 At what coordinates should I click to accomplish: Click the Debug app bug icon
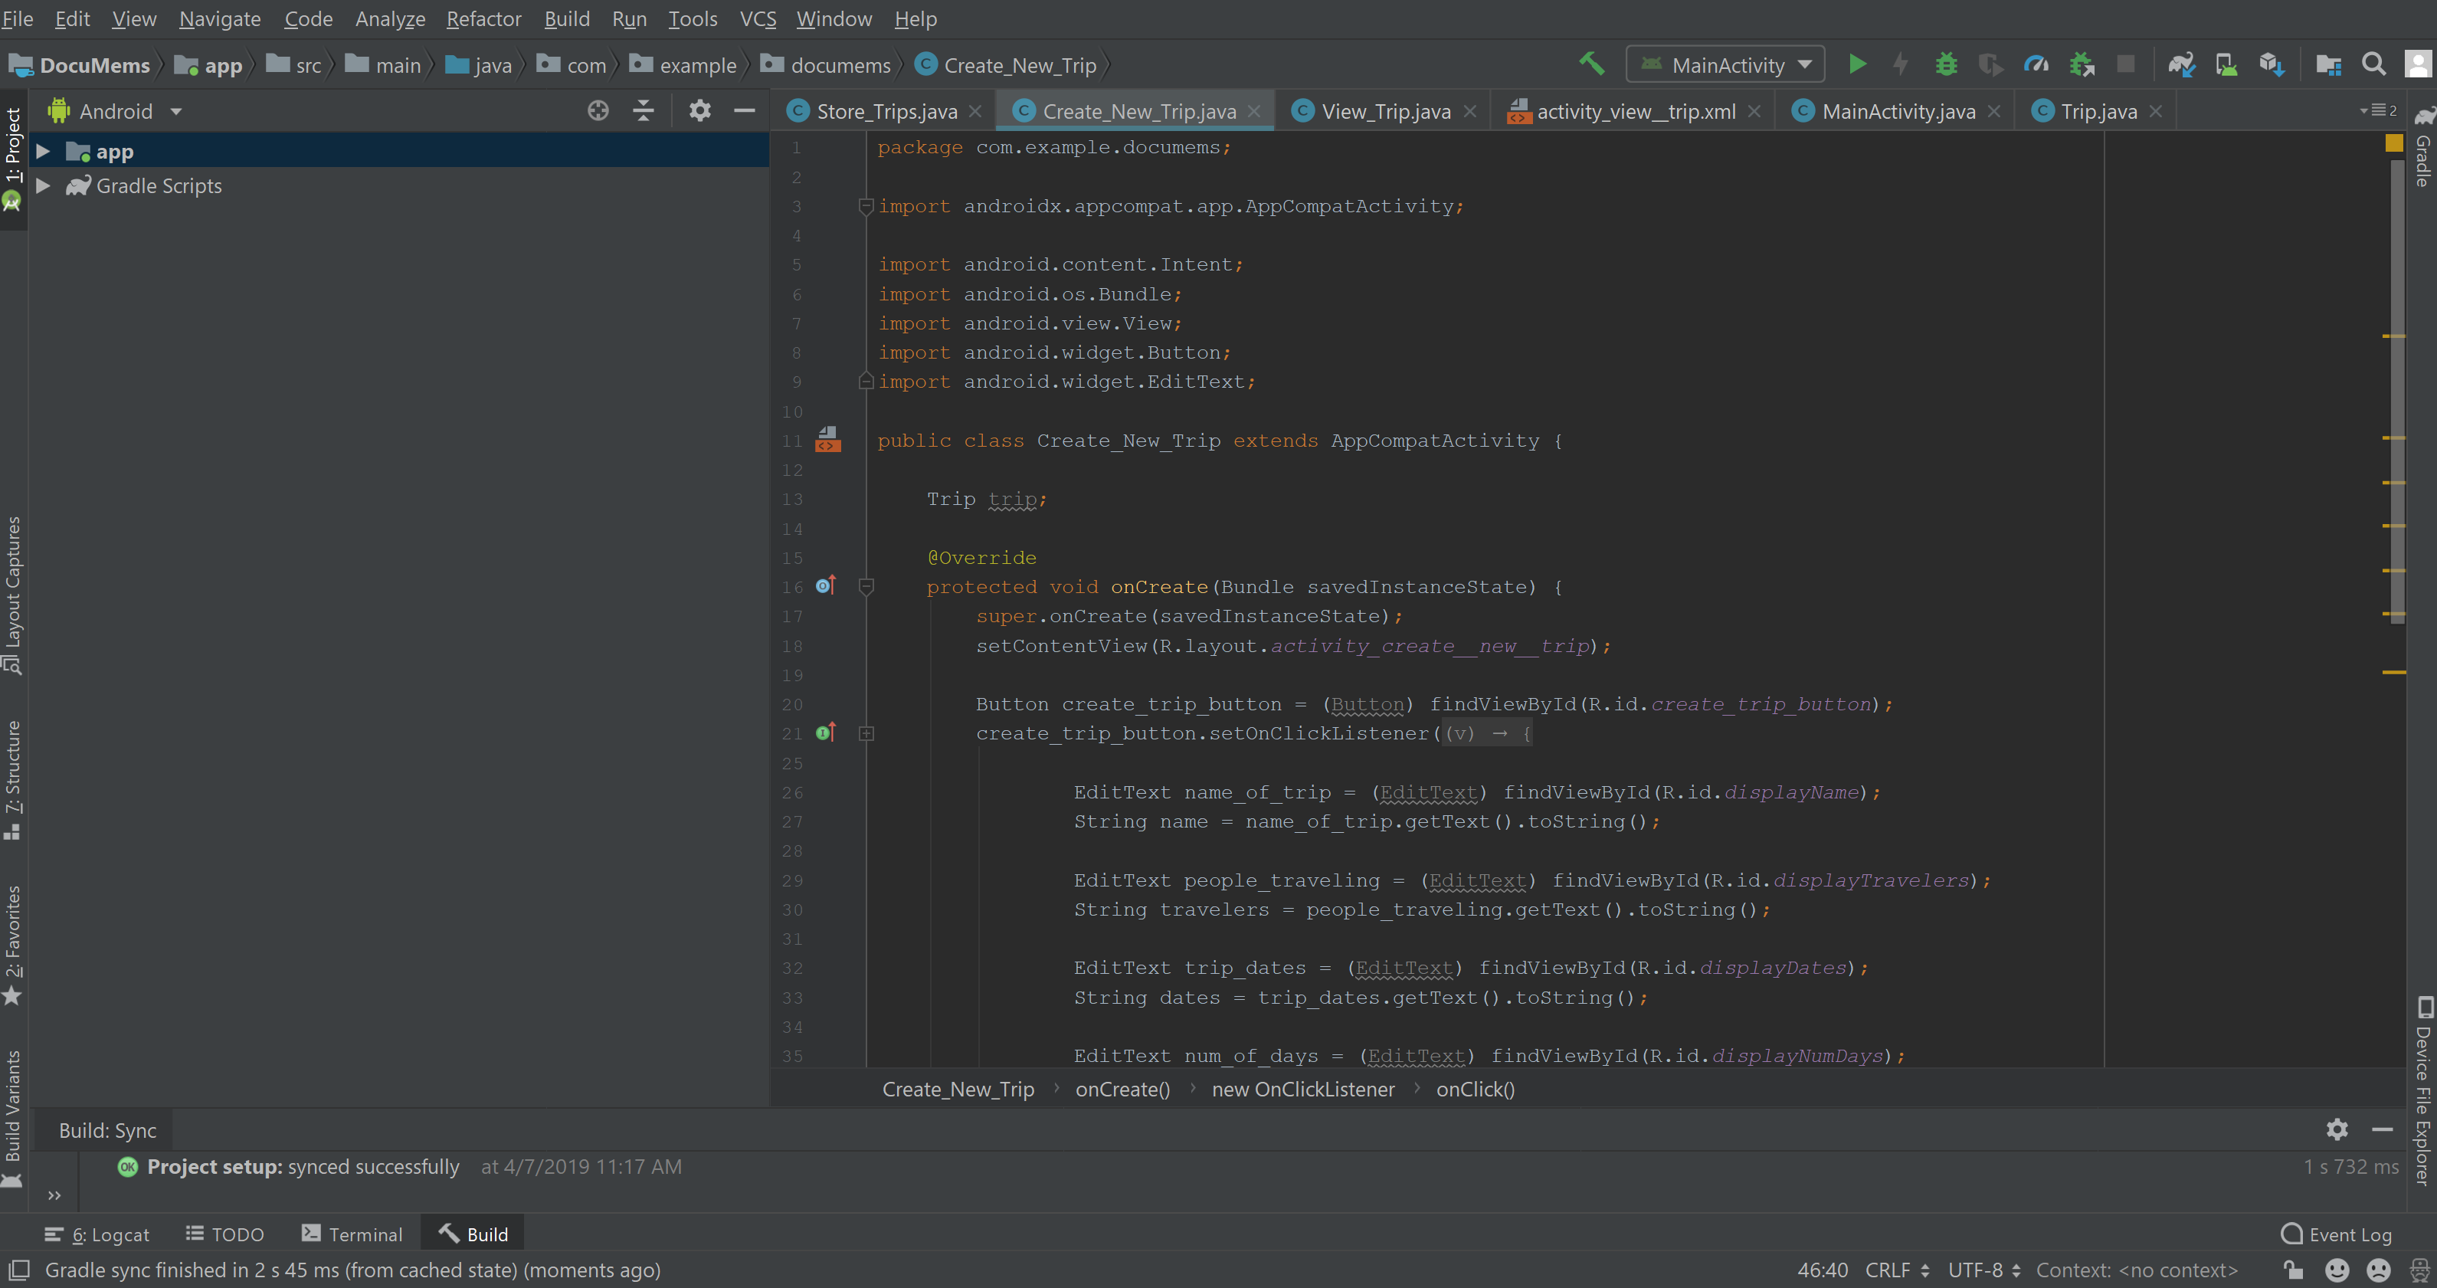click(x=1946, y=64)
